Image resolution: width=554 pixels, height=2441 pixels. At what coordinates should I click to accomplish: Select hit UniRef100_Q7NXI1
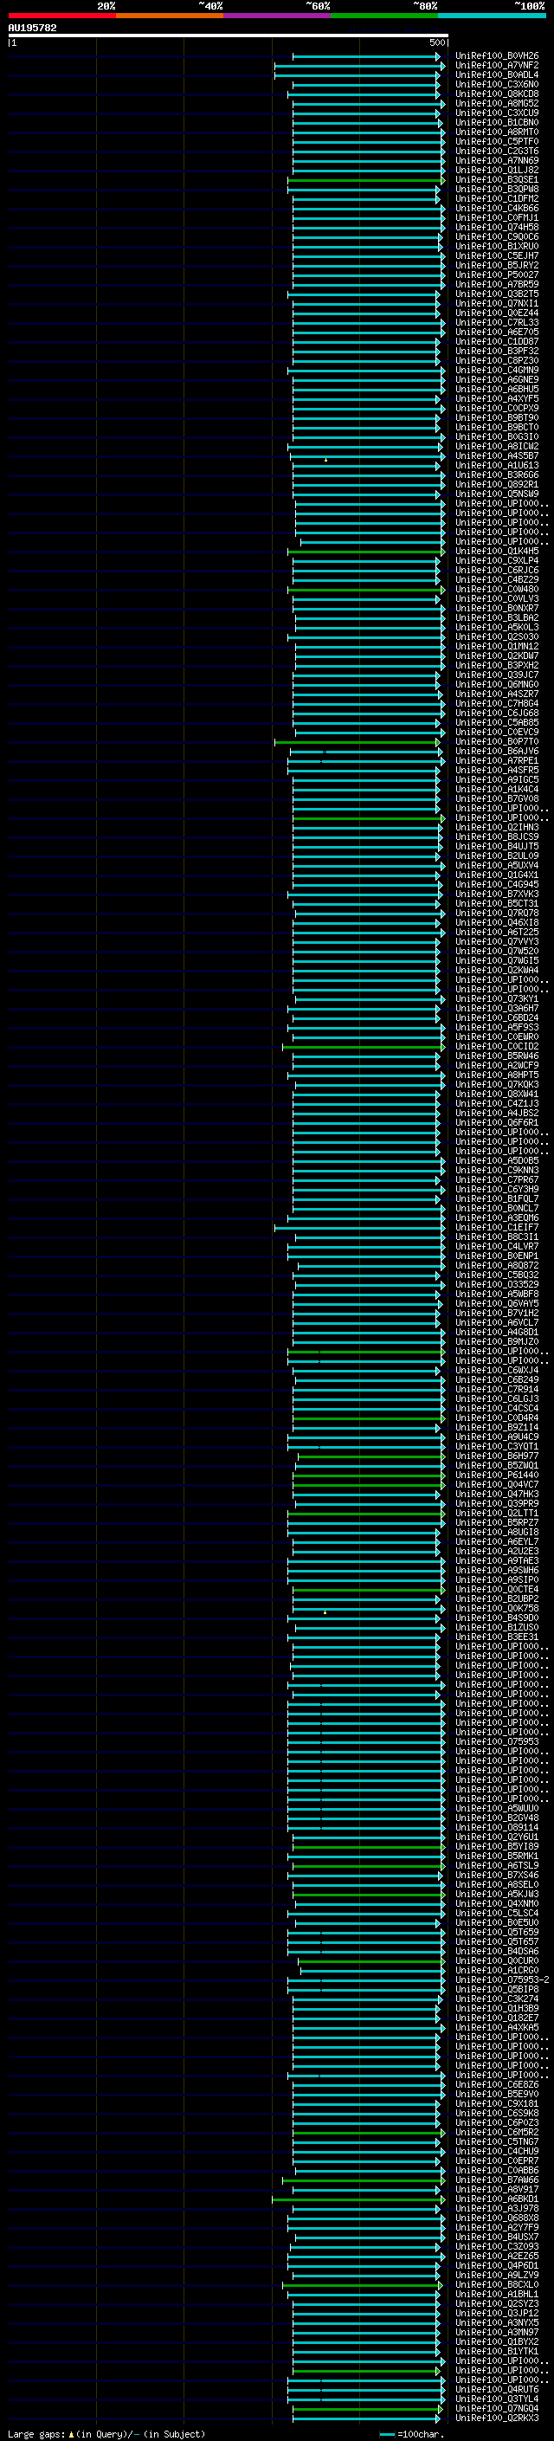[x=496, y=304]
